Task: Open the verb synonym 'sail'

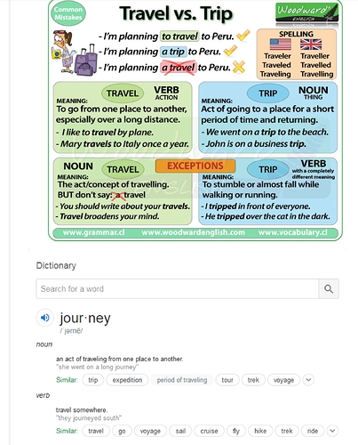Action: [180, 431]
